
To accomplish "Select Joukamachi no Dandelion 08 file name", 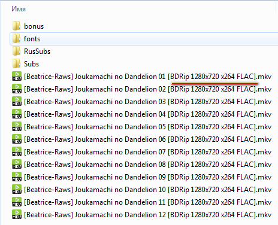I will coord(147,165).
